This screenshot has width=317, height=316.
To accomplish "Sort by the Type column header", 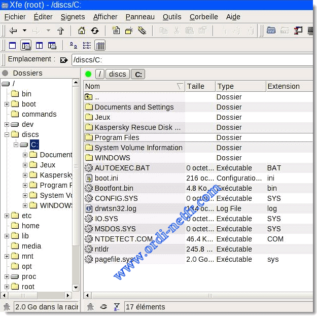I will [x=240, y=86].
